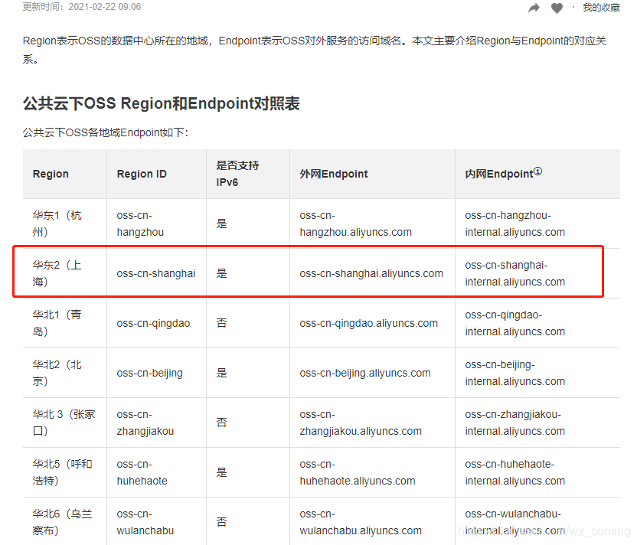Click IPv6 value 否 in Qingdao row

221,323
